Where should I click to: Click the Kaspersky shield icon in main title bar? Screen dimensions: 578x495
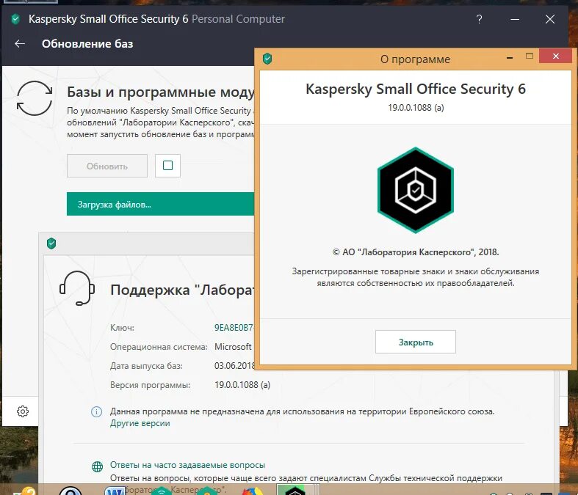[15, 19]
